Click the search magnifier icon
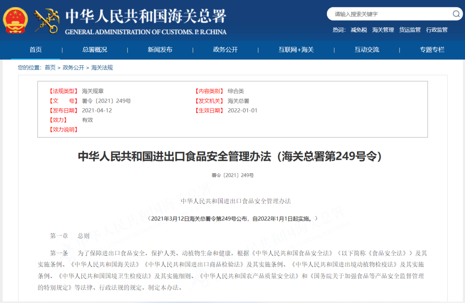Viewport: 465px width, 303px height. [456, 14]
